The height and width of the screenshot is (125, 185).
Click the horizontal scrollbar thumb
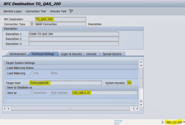click(71, 109)
